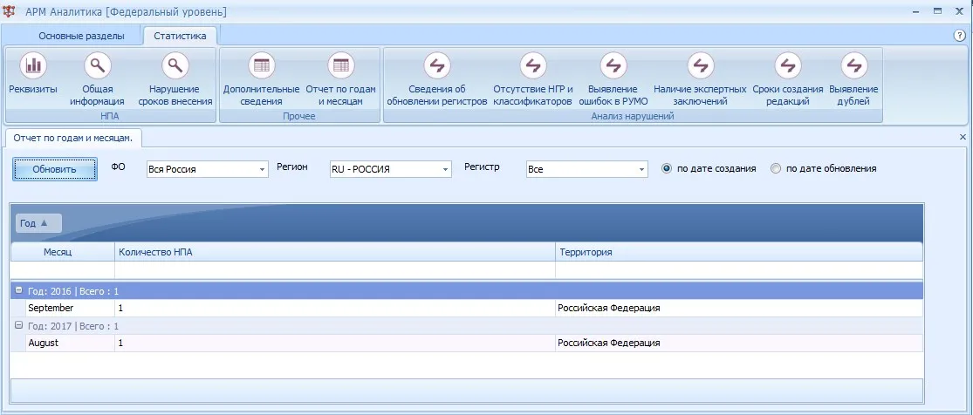This screenshot has height=415, width=973.
Task: Open Сведения об обновлении регистров analysis
Action: [437, 65]
